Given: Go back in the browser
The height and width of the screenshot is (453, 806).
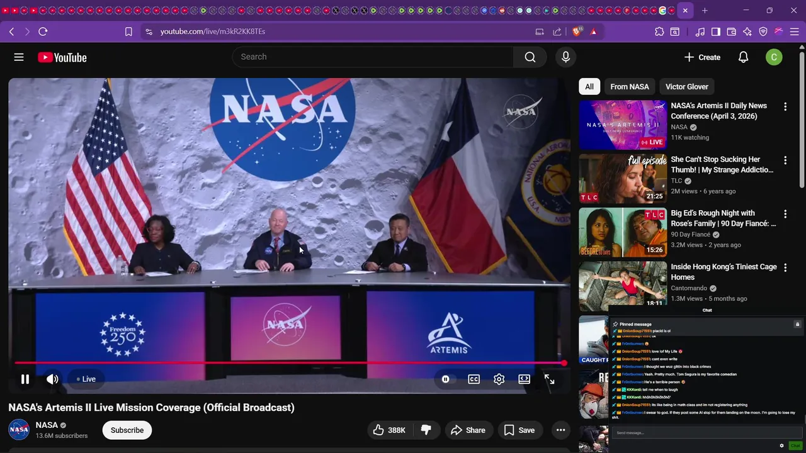Looking at the screenshot, I should [11, 31].
